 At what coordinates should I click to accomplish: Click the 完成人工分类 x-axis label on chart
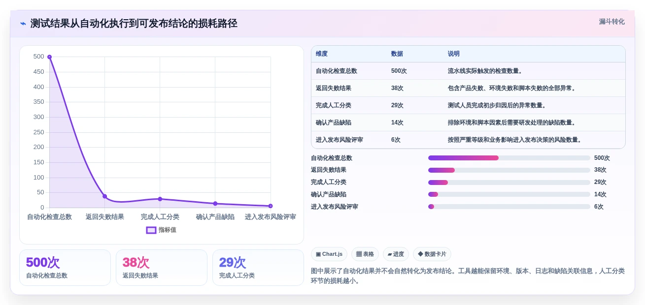160,217
